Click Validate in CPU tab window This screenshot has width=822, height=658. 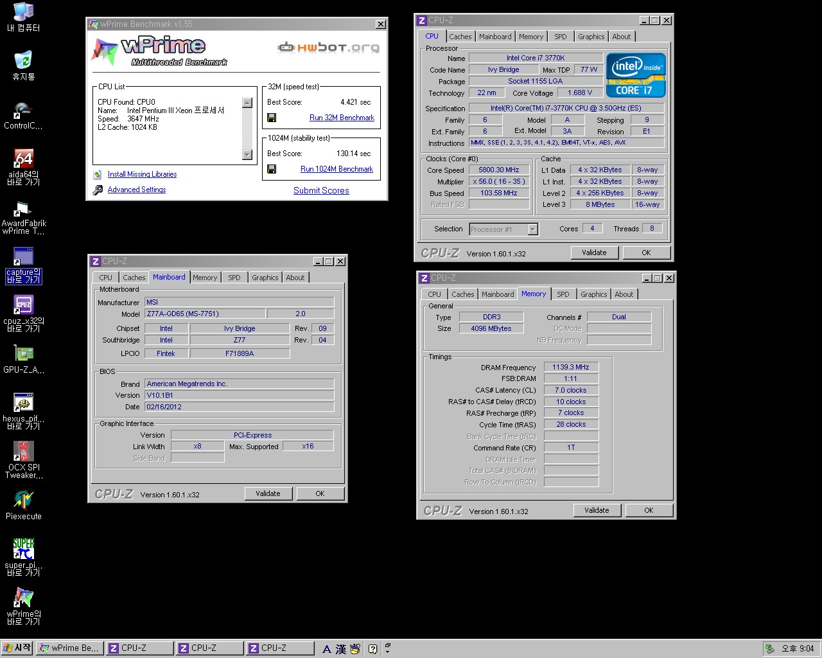point(594,253)
